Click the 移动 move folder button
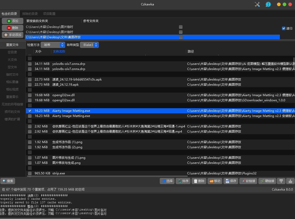 [x=215, y=181]
